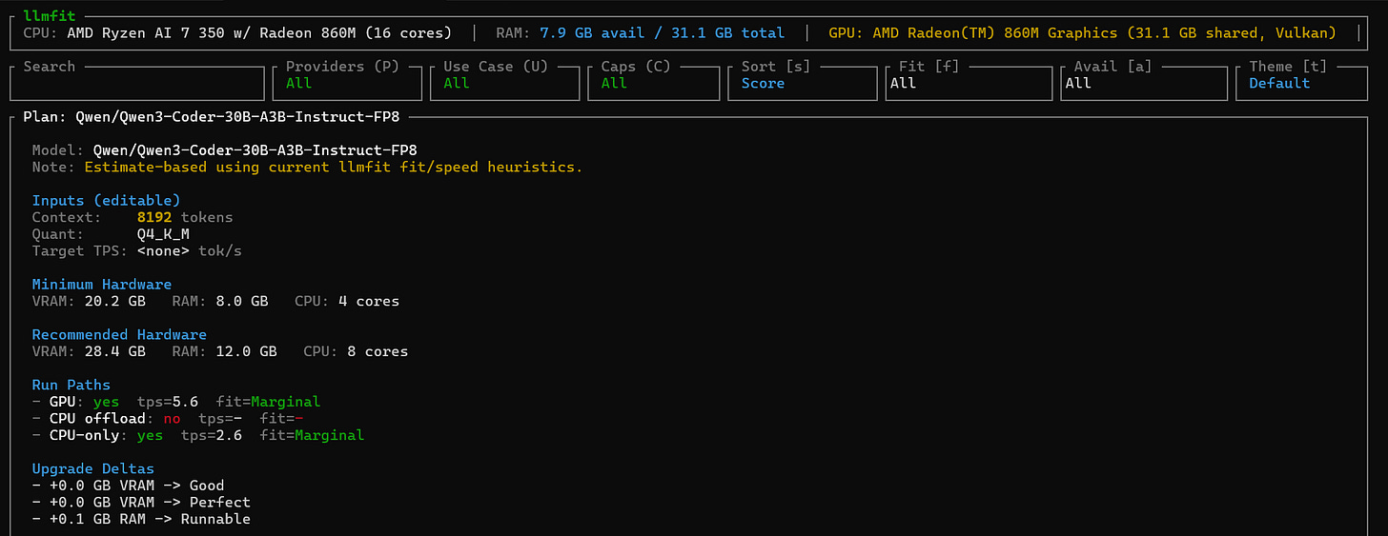The width and height of the screenshot is (1388, 536).
Task: Open the Providers (P) filter
Action: click(347, 83)
